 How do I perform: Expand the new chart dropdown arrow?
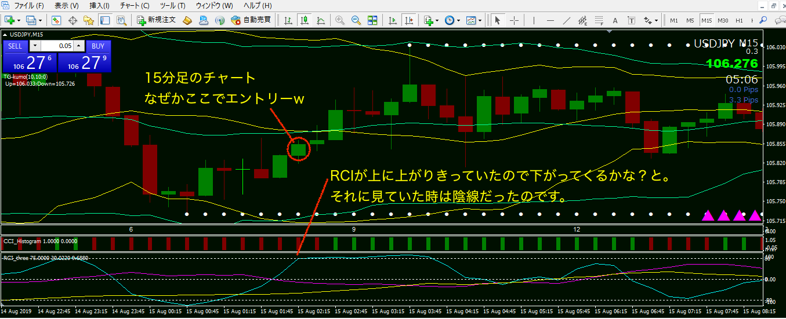point(20,20)
